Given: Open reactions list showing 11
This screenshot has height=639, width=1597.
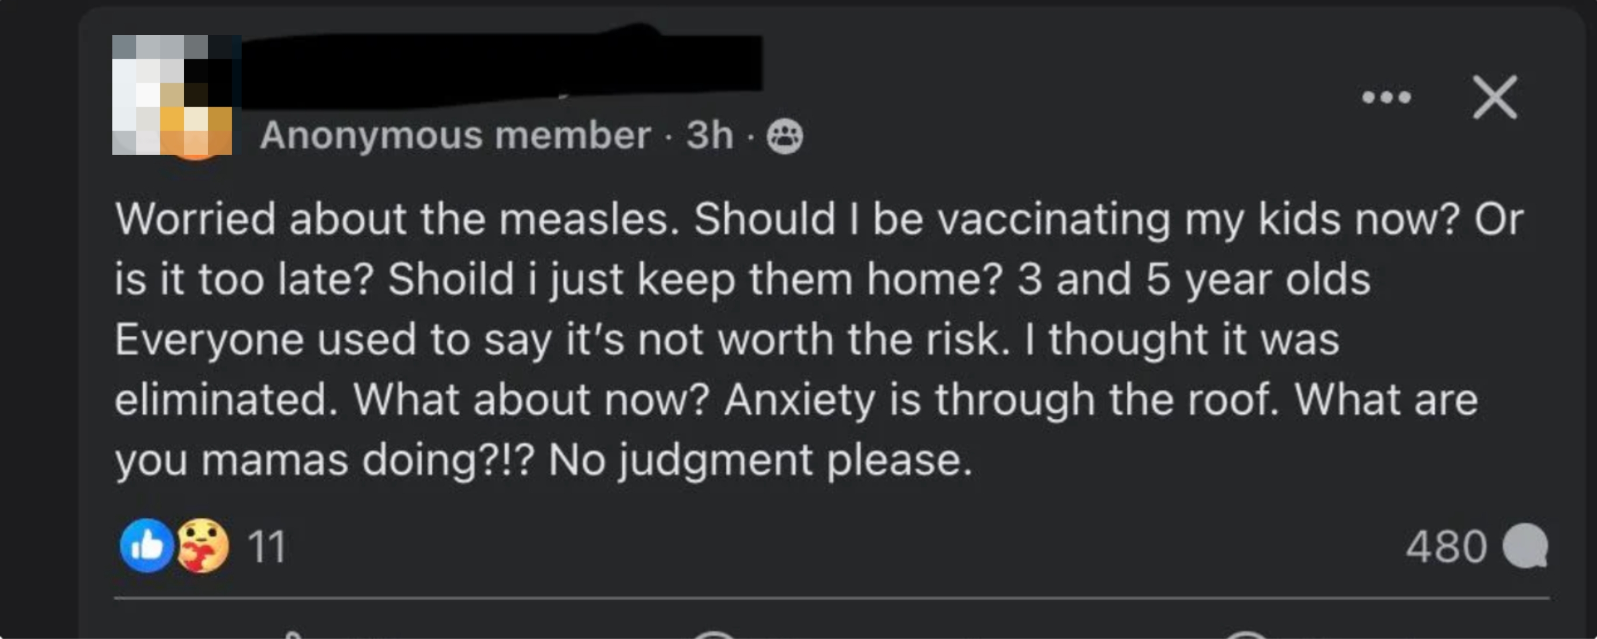Looking at the screenshot, I should (x=267, y=547).
